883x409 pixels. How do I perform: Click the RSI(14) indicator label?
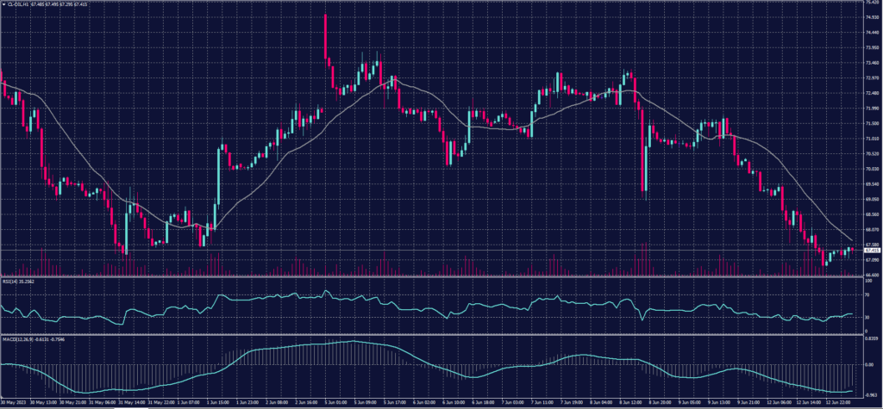[17, 281]
